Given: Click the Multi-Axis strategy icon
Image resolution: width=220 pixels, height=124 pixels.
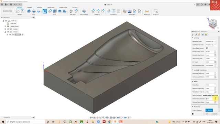Looking at the screenshot, I should [84, 11].
